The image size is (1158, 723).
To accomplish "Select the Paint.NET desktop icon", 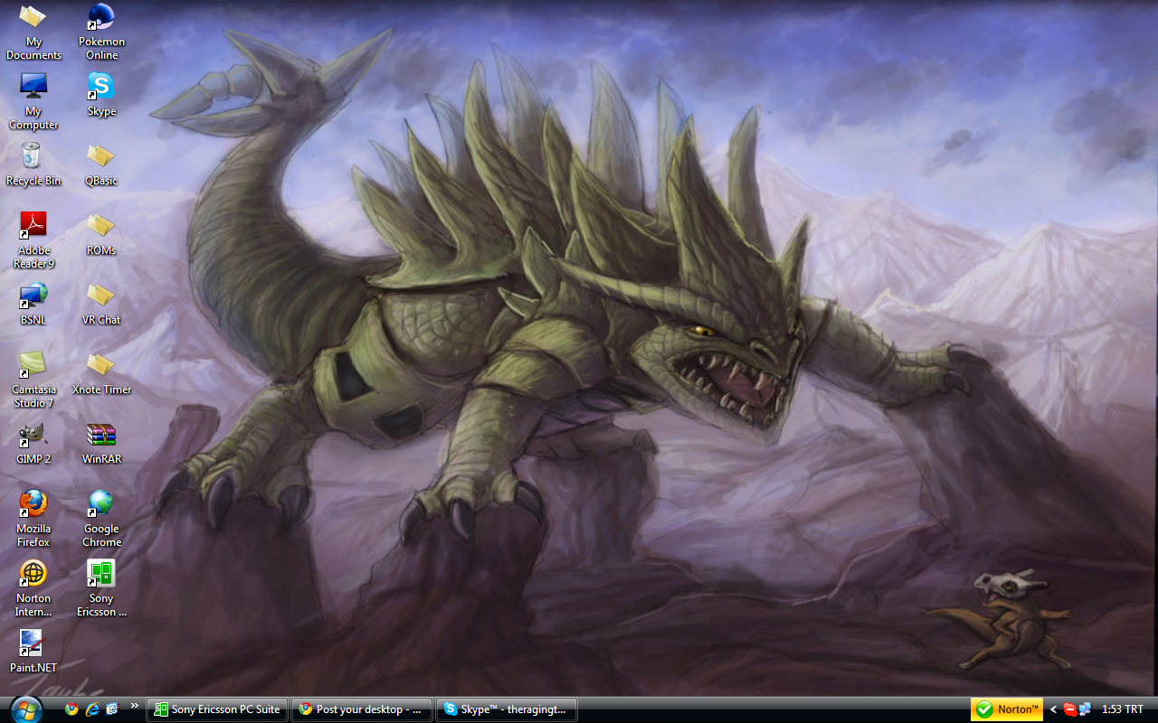I will pyautogui.click(x=33, y=644).
